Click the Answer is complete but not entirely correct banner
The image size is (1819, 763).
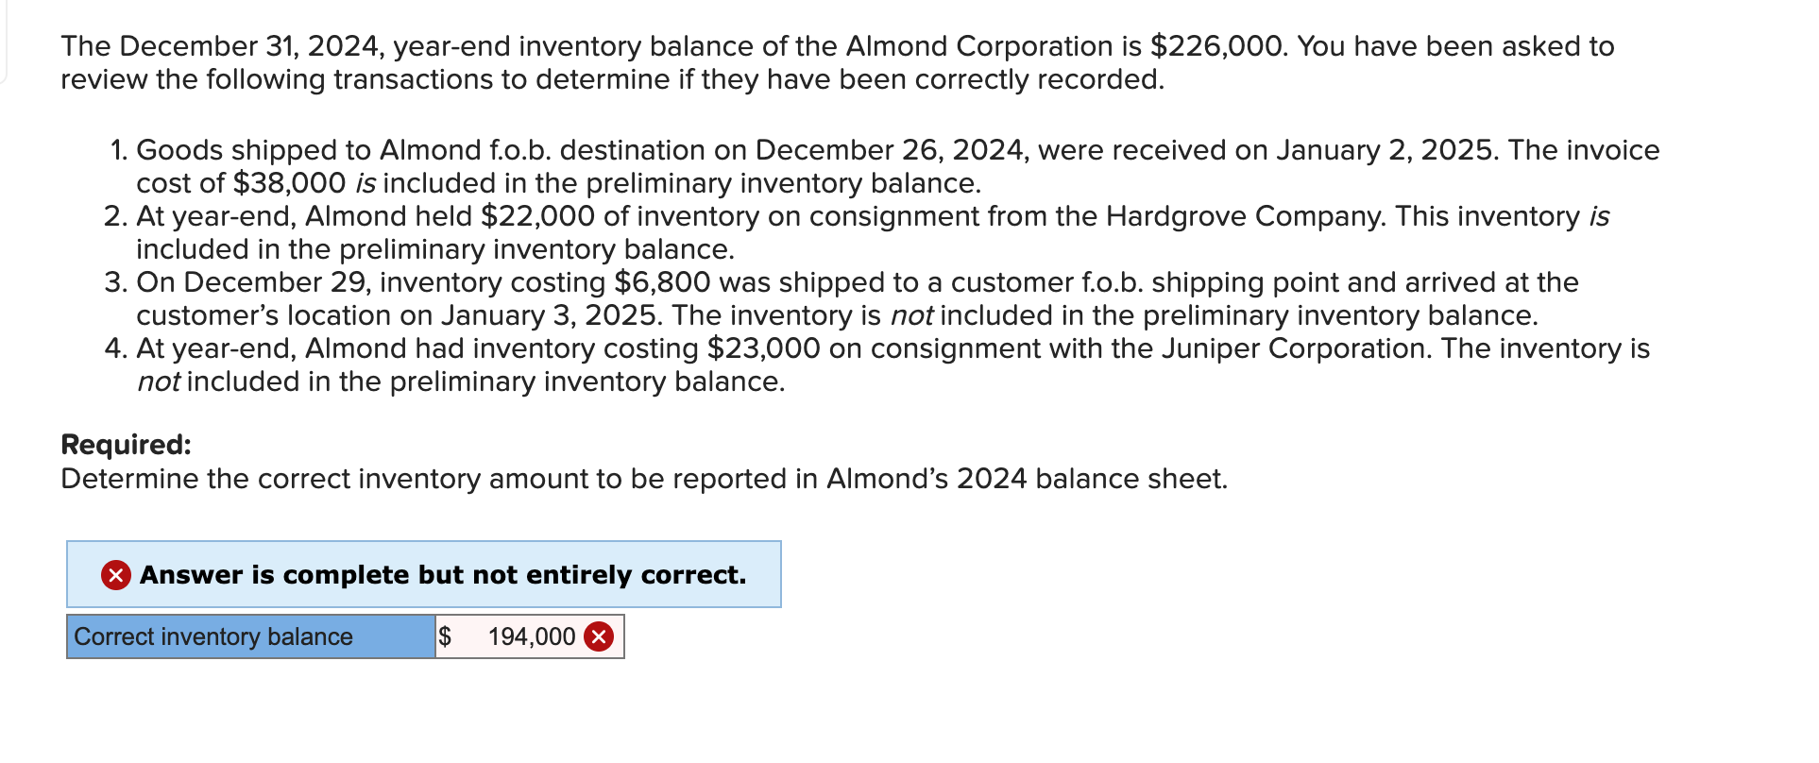point(424,574)
